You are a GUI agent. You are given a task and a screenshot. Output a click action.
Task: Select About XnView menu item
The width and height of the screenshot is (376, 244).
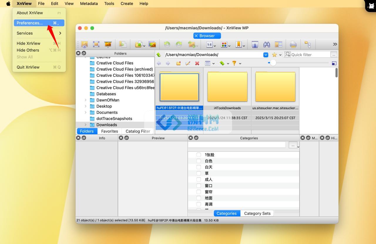[x=39, y=13]
